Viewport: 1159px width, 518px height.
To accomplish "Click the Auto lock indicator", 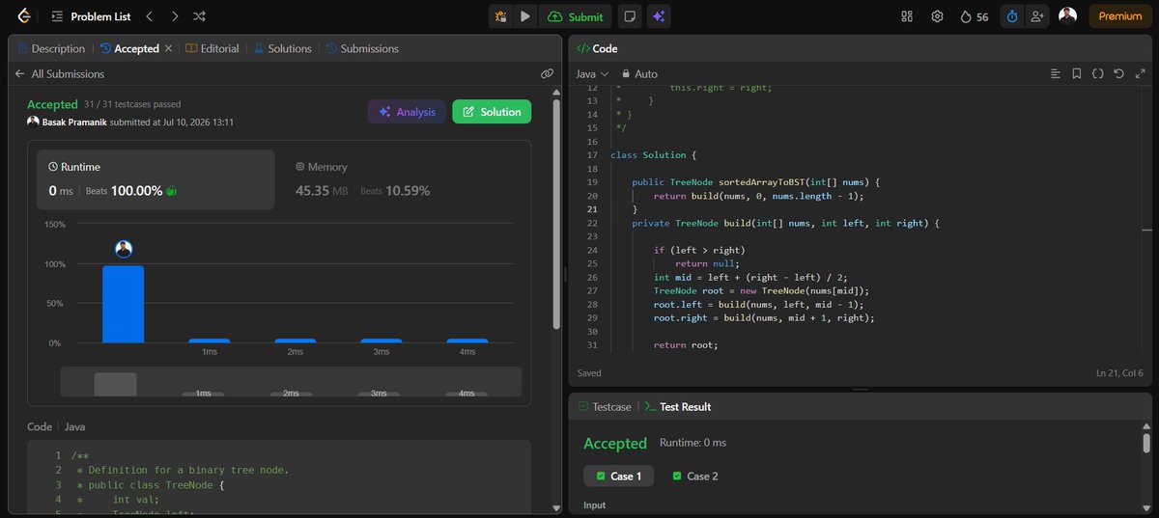I will tap(639, 73).
